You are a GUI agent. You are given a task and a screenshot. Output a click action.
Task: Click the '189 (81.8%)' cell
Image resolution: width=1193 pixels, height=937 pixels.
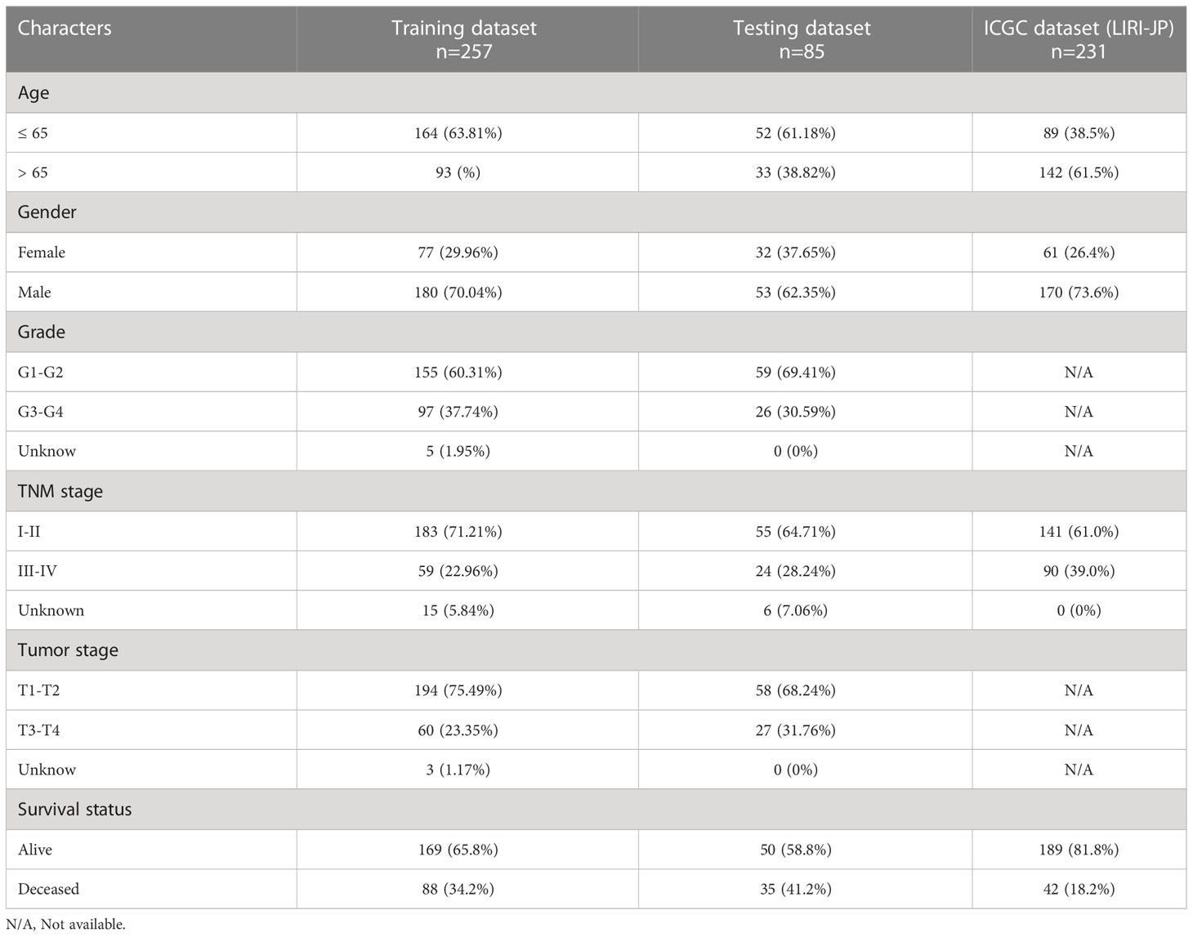pos(1079,850)
